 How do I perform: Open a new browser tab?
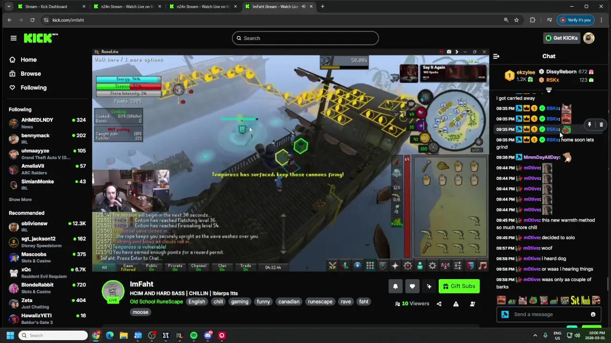pos(323,7)
